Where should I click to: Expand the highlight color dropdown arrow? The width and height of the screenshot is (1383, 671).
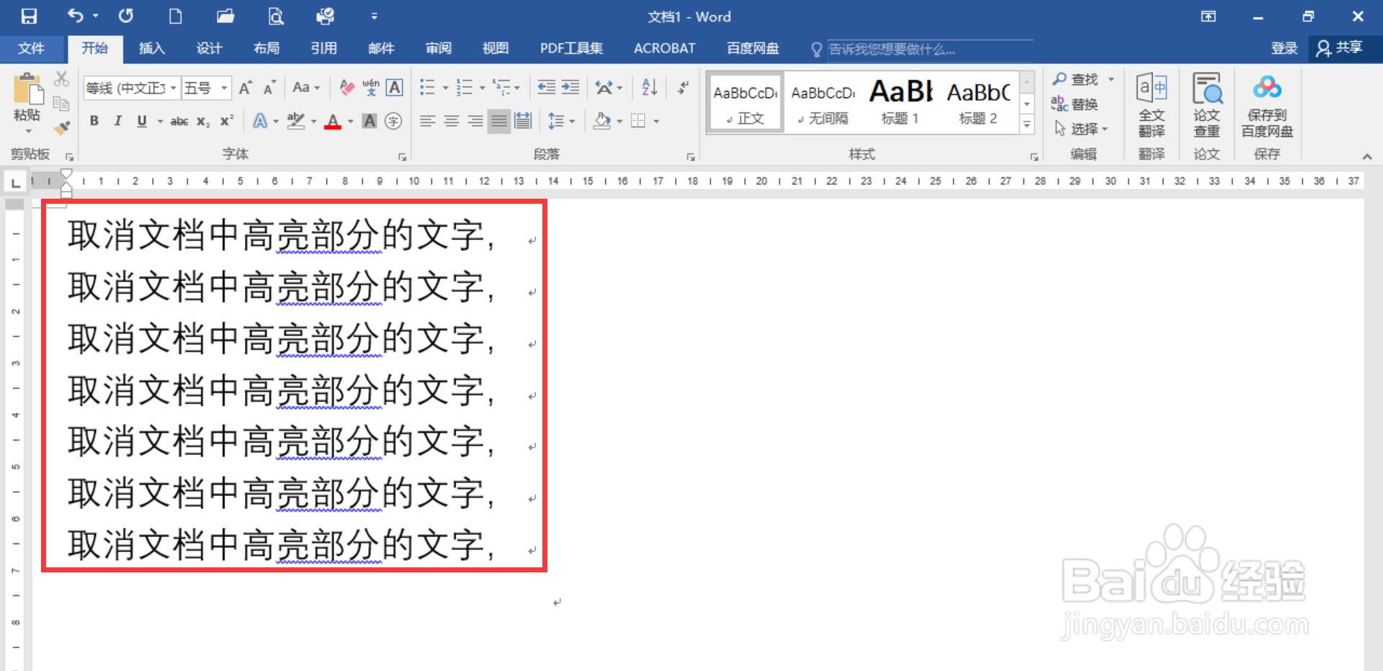tap(314, 122)
